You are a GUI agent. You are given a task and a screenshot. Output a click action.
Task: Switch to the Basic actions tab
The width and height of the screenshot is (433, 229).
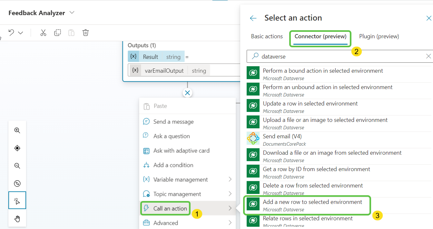coord(267,36)
